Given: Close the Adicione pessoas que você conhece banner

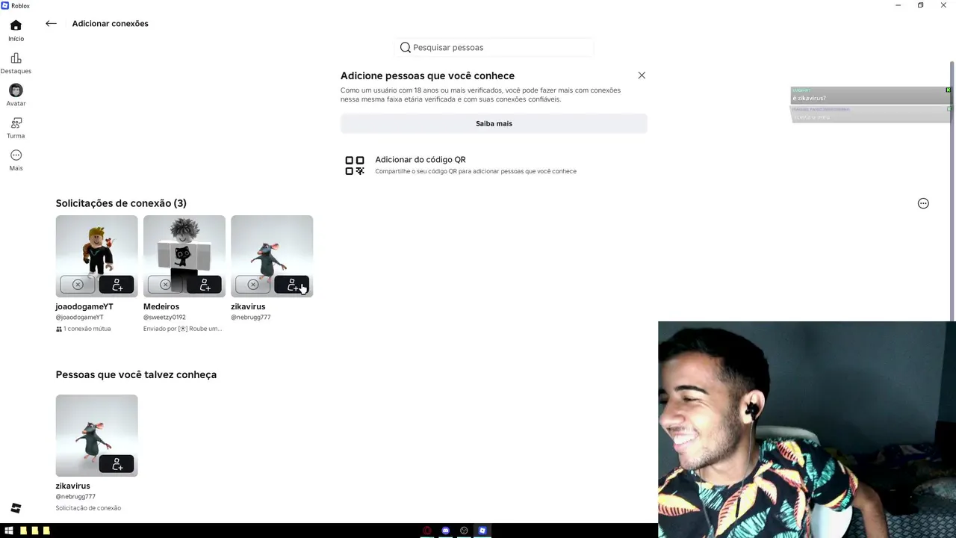Looking at the screenshot, I should tap(642, 75).
